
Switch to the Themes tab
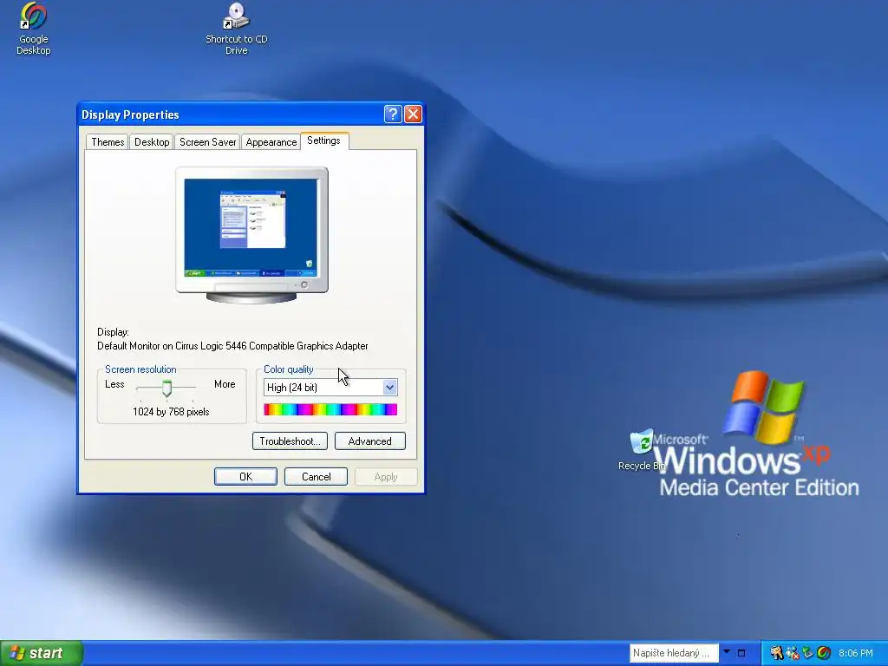click(x=108, y=142)
